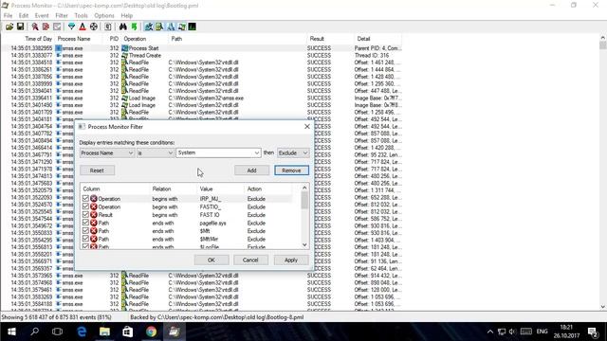Toggle Show File System Activity toolbar icon
Viewport: 607px width, 341px height.
click(159, 27)
